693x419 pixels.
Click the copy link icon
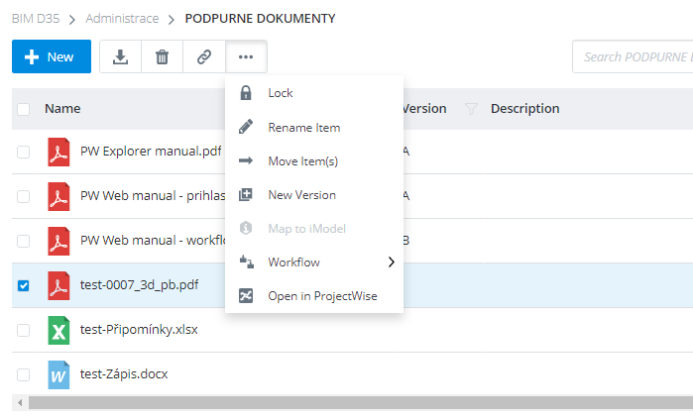click(x=204, y=56)
